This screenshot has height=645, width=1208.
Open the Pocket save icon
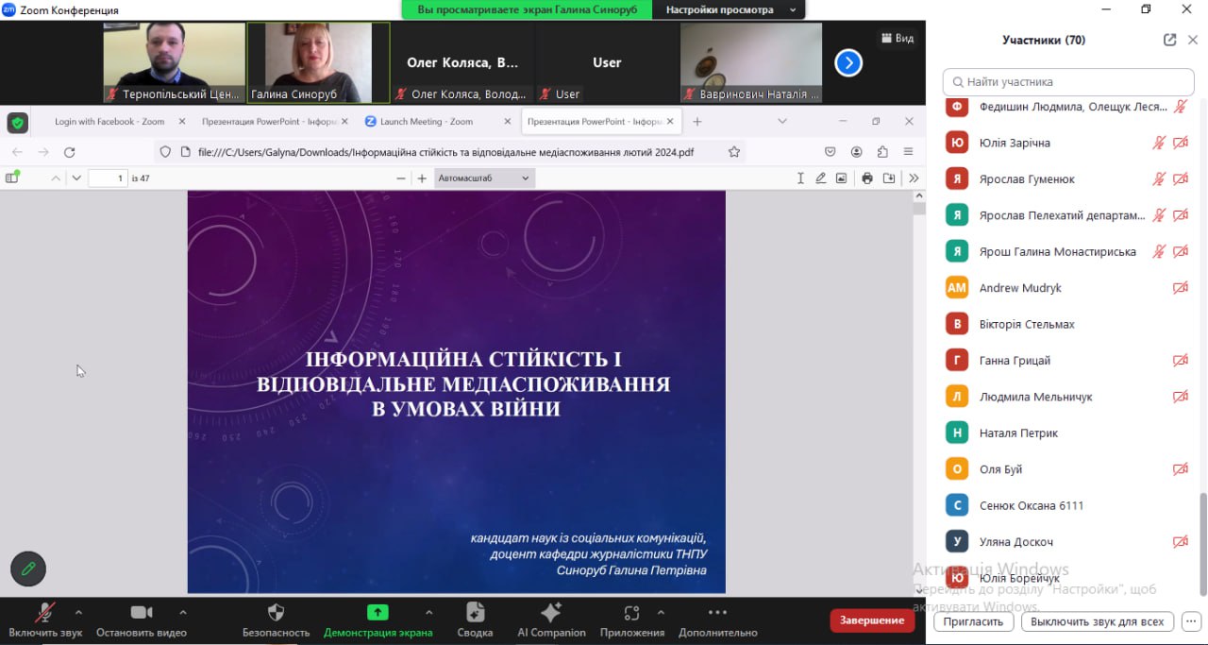click(830, 152)
